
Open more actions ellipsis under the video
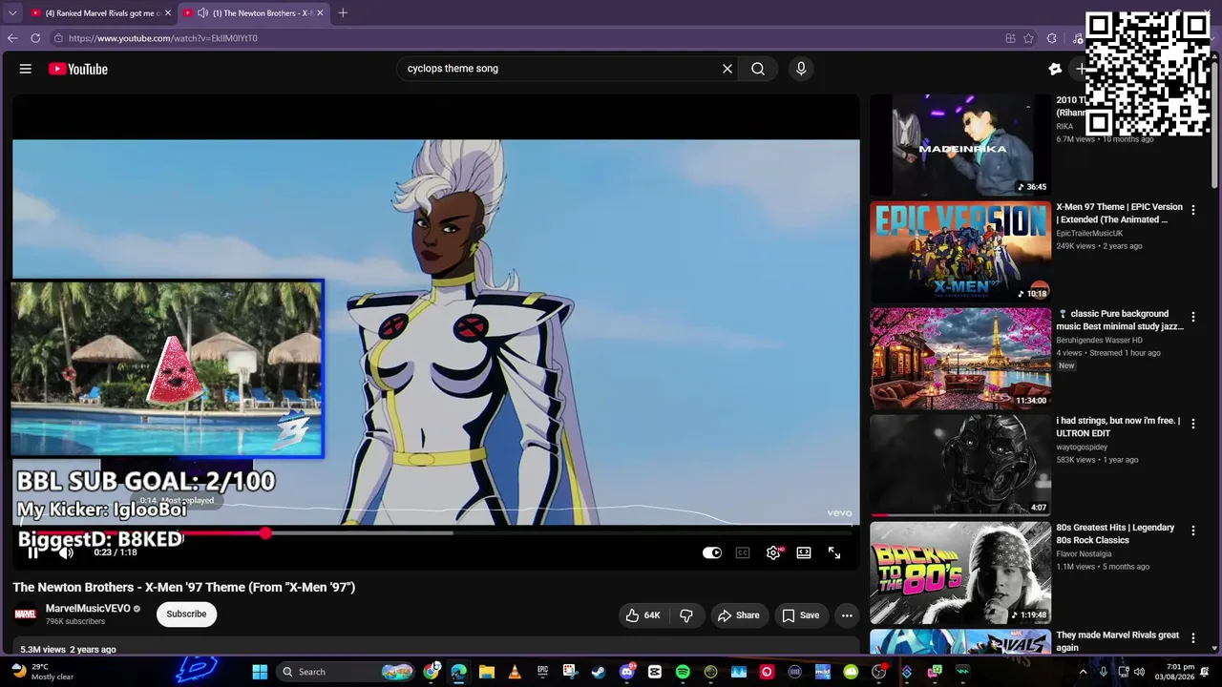[x=847, y=615]
